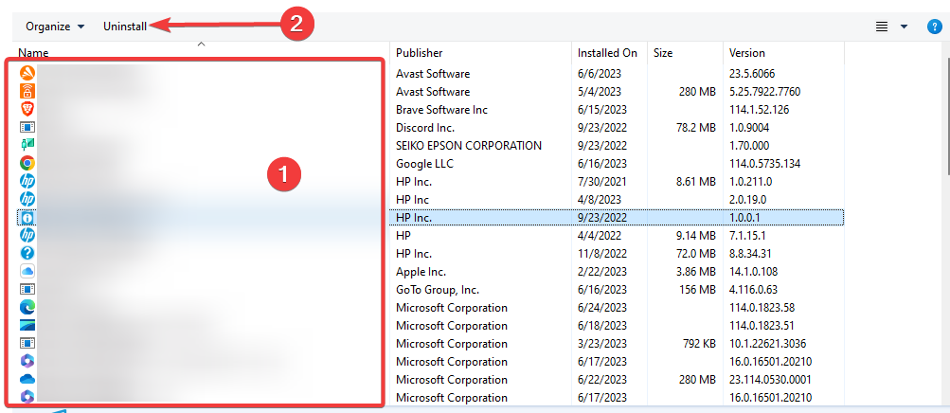This screenshot has height=413, width=950.
Task: Click the blue info icon in the highlighted HP row
Action: click(27, 217)
